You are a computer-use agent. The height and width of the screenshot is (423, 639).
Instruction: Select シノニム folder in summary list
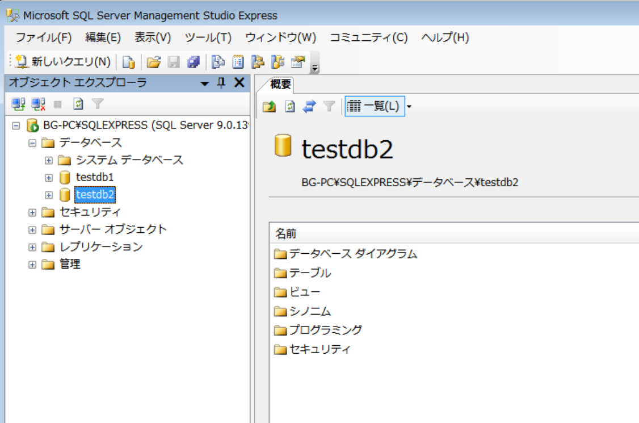point(310,311)
